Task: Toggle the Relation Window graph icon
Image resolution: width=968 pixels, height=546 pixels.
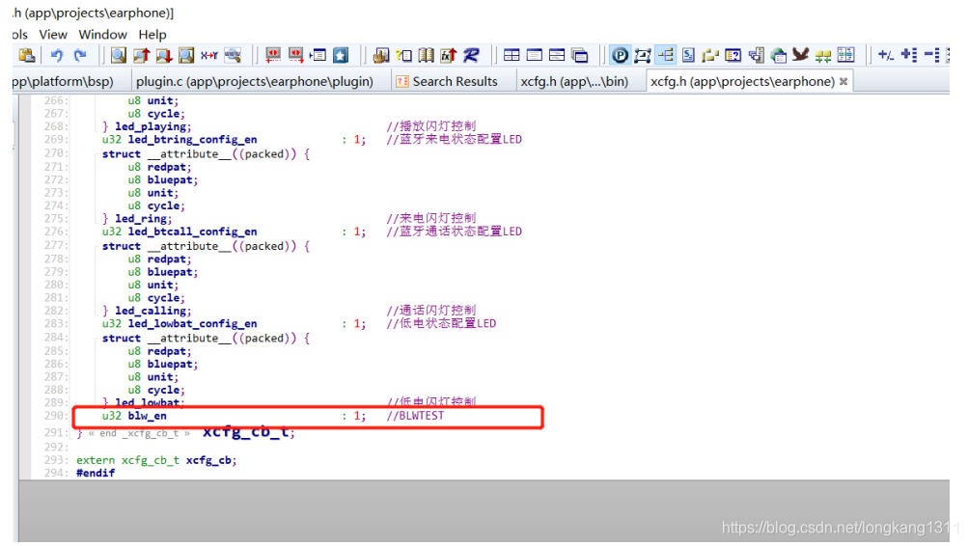Action: tap(643, 56)
